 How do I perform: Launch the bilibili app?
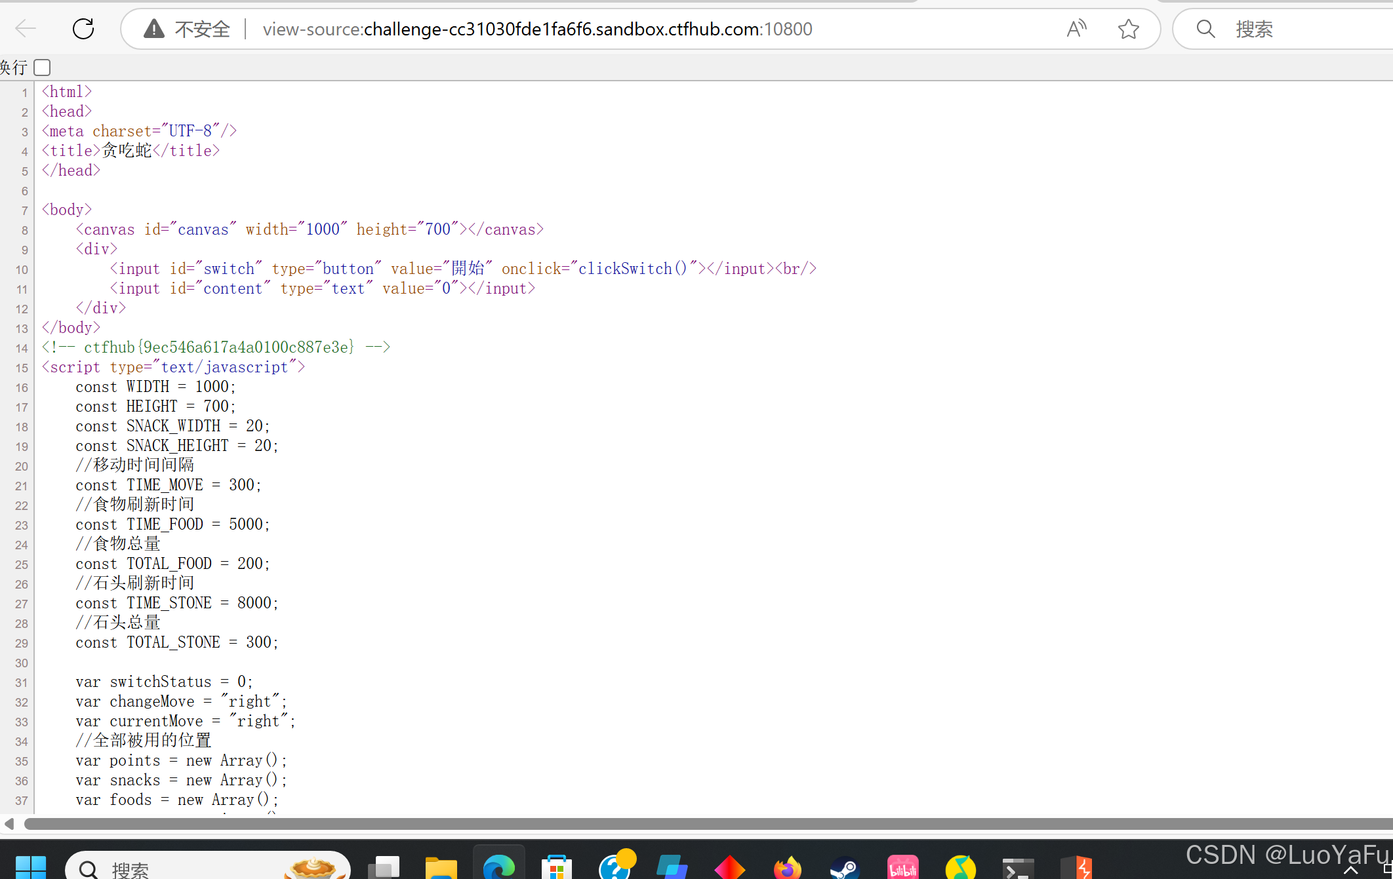pos(903,867)
